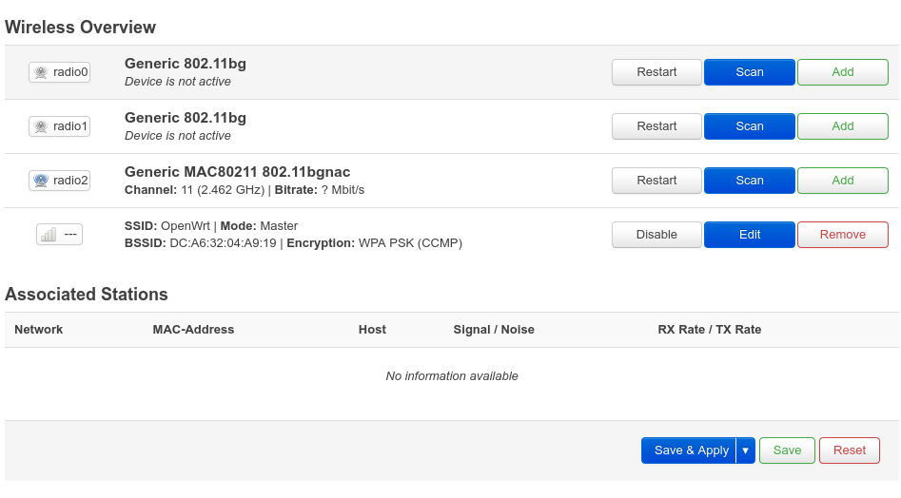Restart radio2 MAC80211 device
Image resolution: width=901 pixels, height=498 pixels.
[x=656, y=181]
